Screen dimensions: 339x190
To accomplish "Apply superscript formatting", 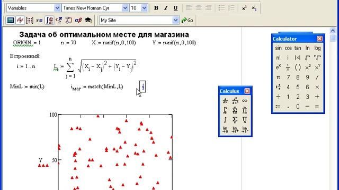I will pyautogui.click(x=244, y=8).
